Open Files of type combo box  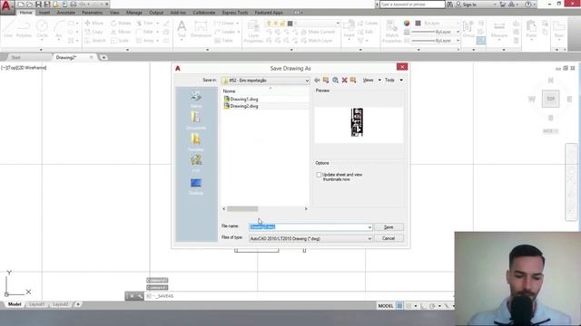coord(310,239)
